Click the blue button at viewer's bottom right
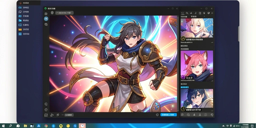 click(x=168, y=115)
